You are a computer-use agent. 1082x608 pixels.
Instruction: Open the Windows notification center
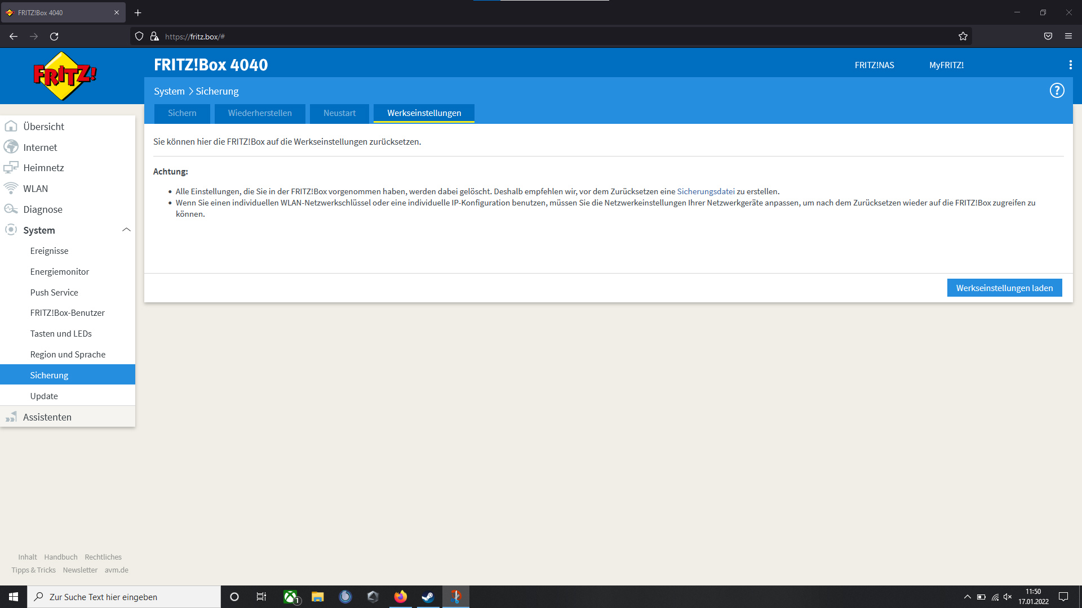tap(1063, 597)
